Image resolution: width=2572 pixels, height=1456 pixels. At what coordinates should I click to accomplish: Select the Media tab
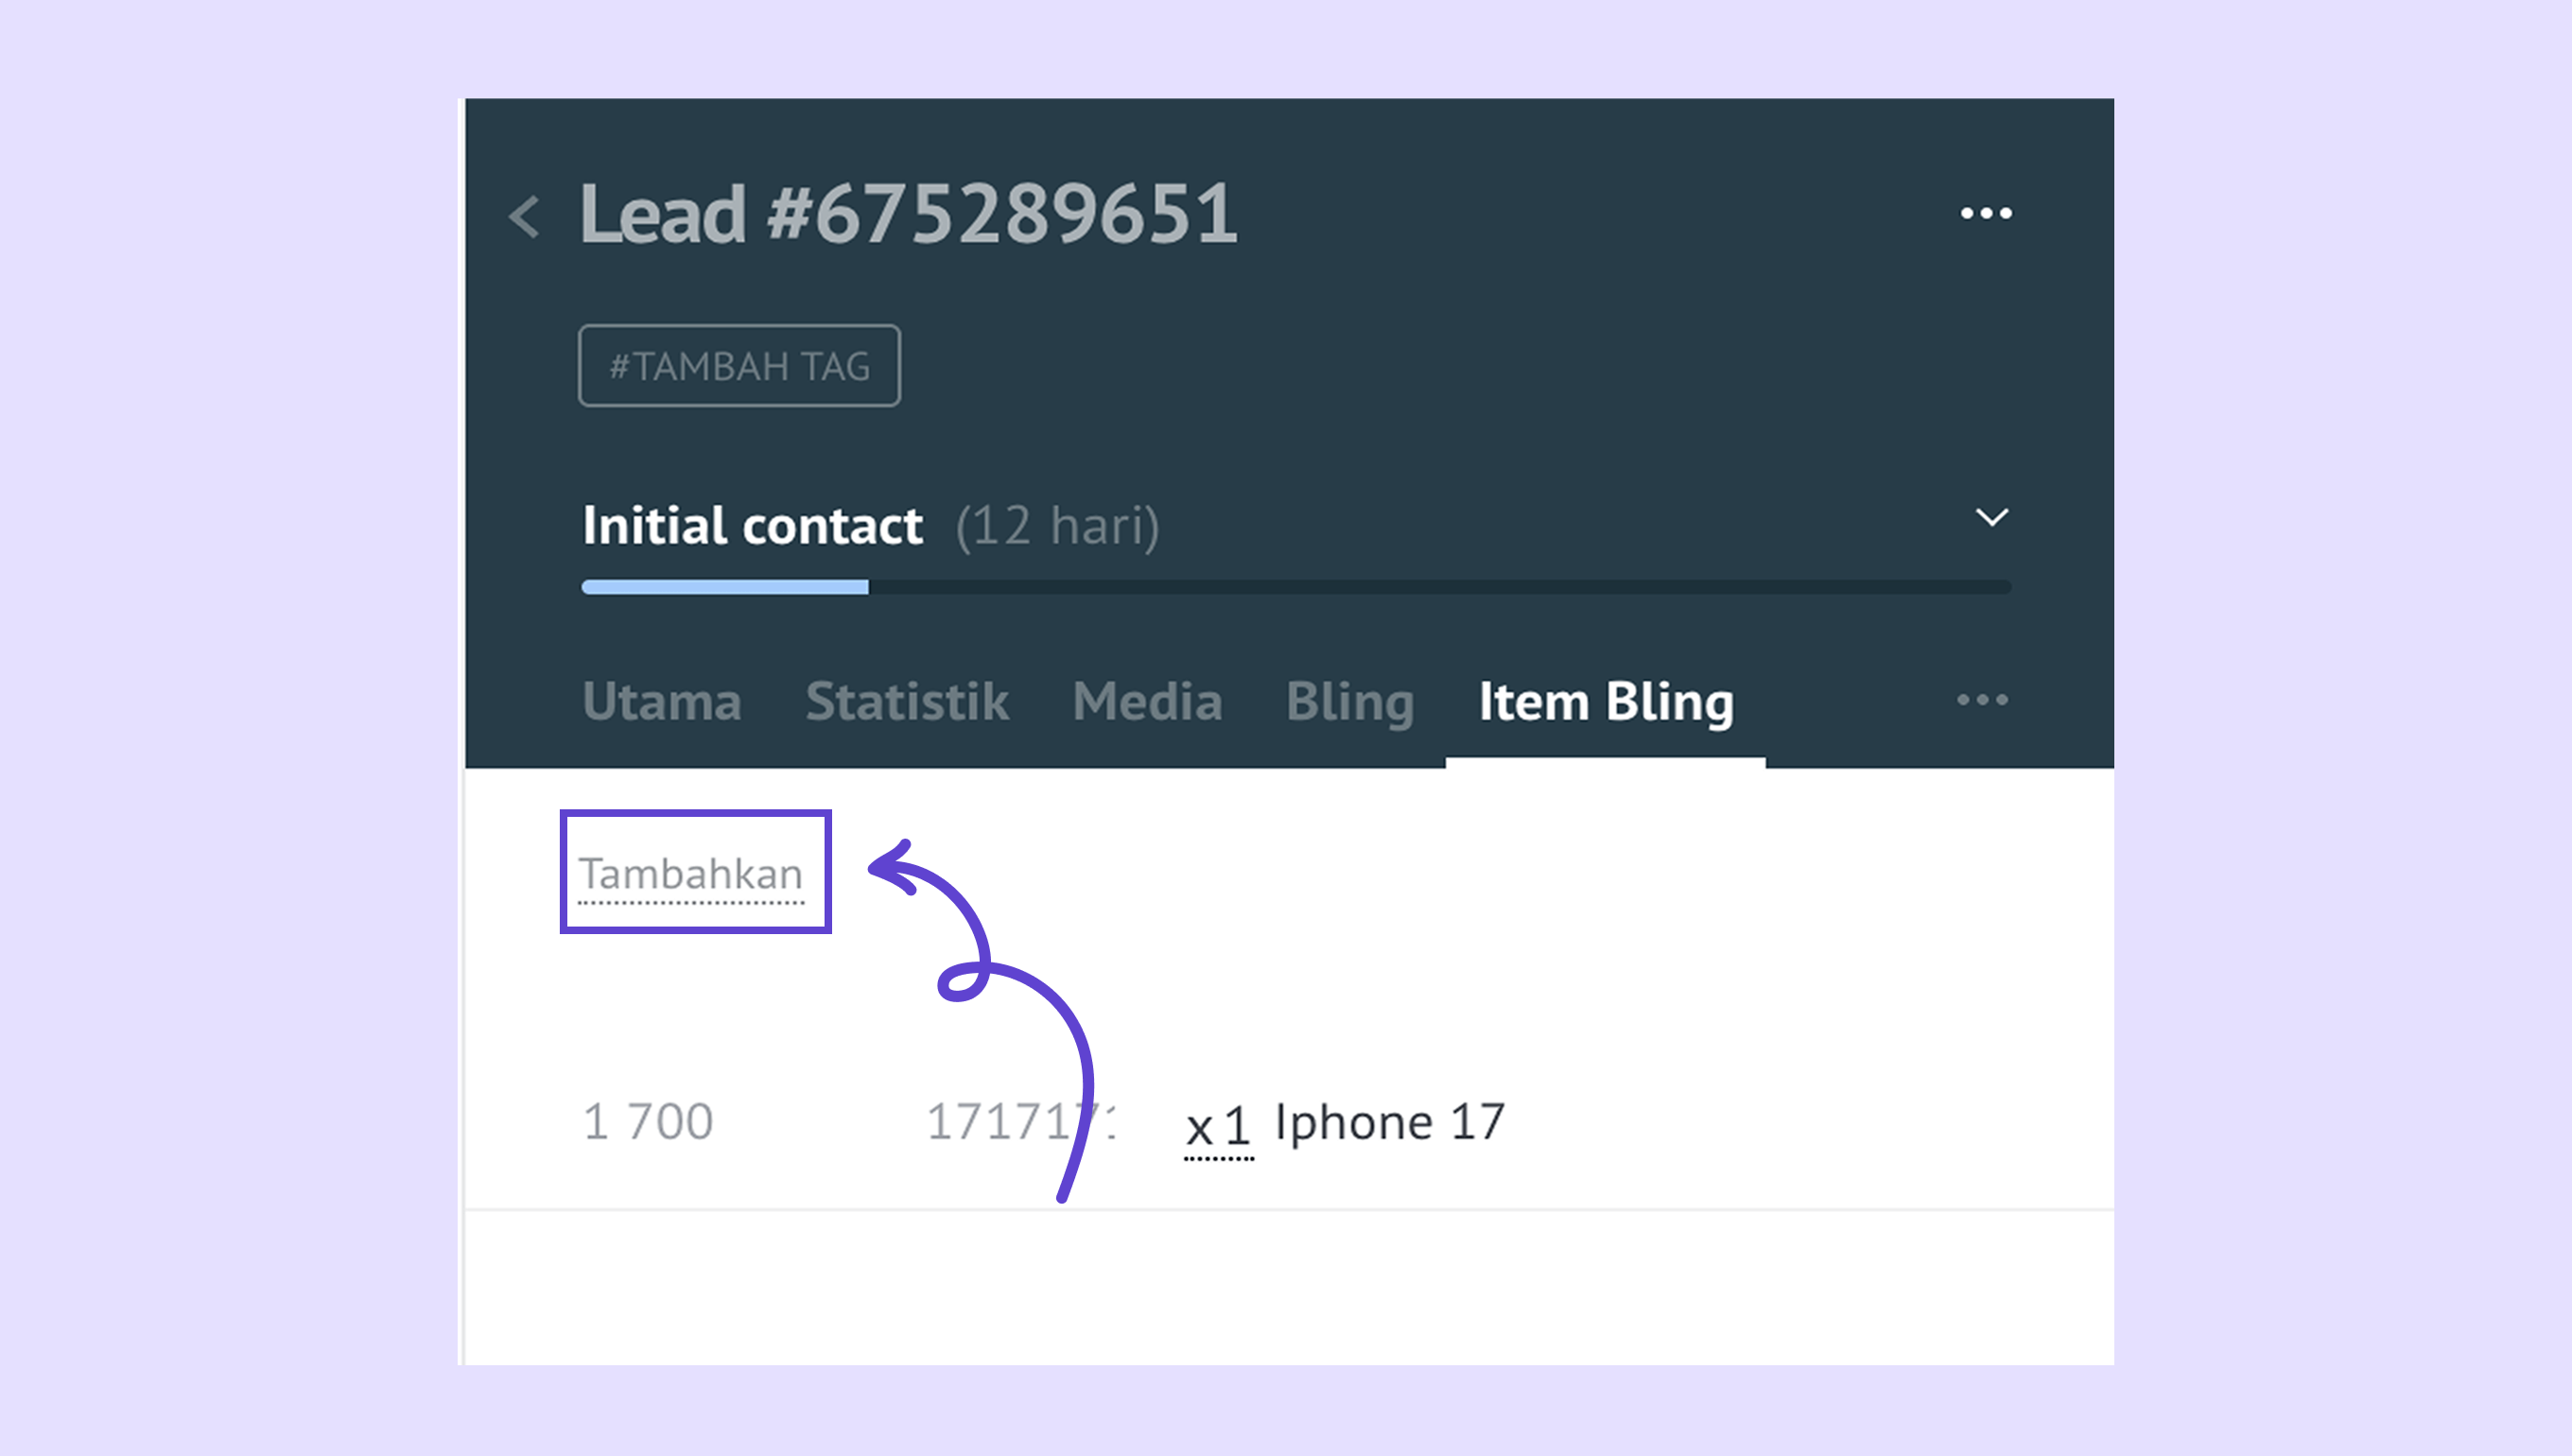(x=1147, y=701)
